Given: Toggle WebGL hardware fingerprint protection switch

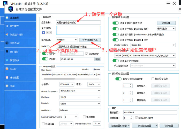Looking at the screenshot, I should click(116, 40).
